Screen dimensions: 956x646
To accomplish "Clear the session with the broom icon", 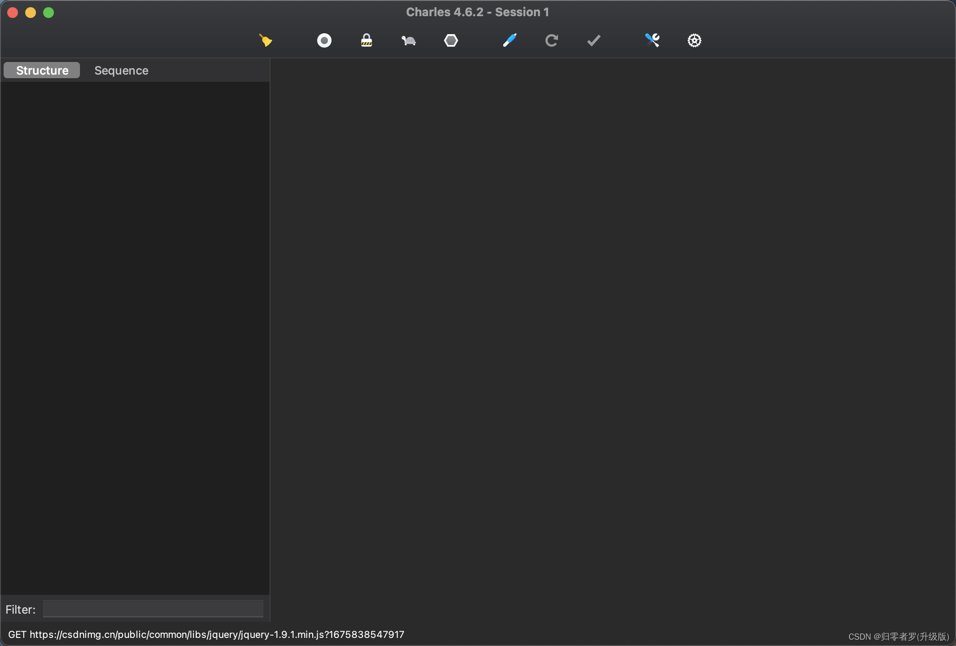I will (266, 40).
